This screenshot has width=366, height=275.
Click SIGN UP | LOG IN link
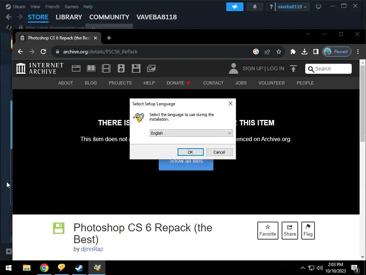(263, 68)
